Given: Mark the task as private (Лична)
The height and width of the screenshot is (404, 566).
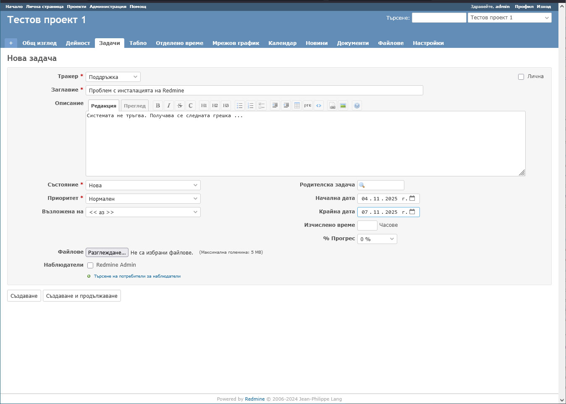Looking at the screenshot, I should coord(521,77).
